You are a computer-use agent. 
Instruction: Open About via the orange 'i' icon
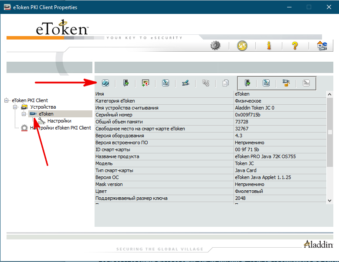(x=269, y=46)
